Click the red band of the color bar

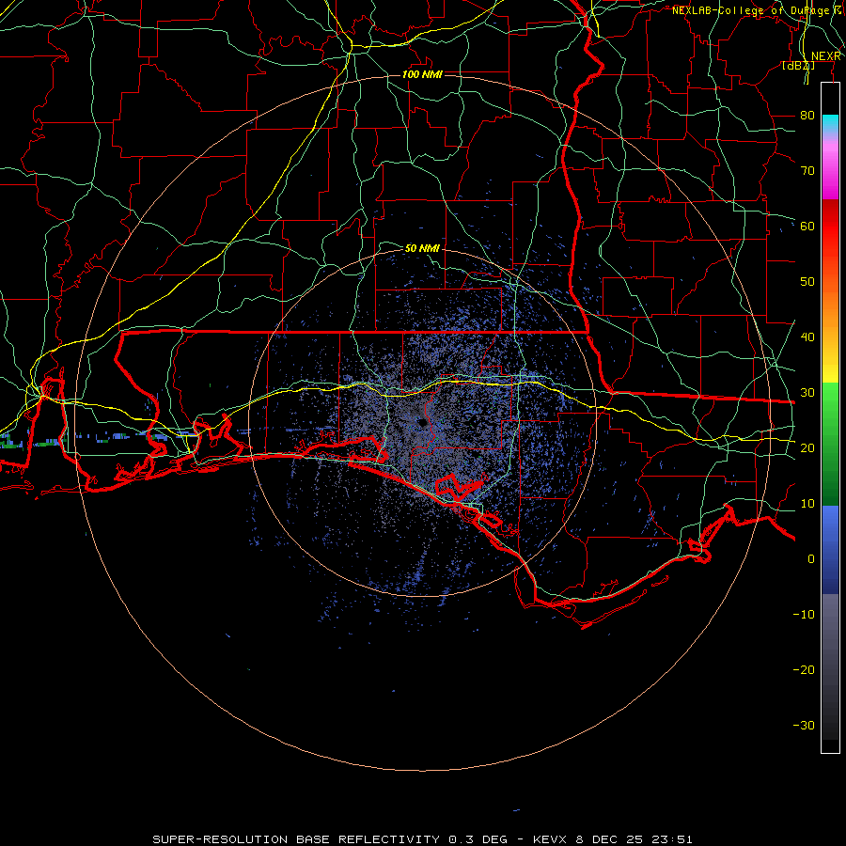pos(830,227)
